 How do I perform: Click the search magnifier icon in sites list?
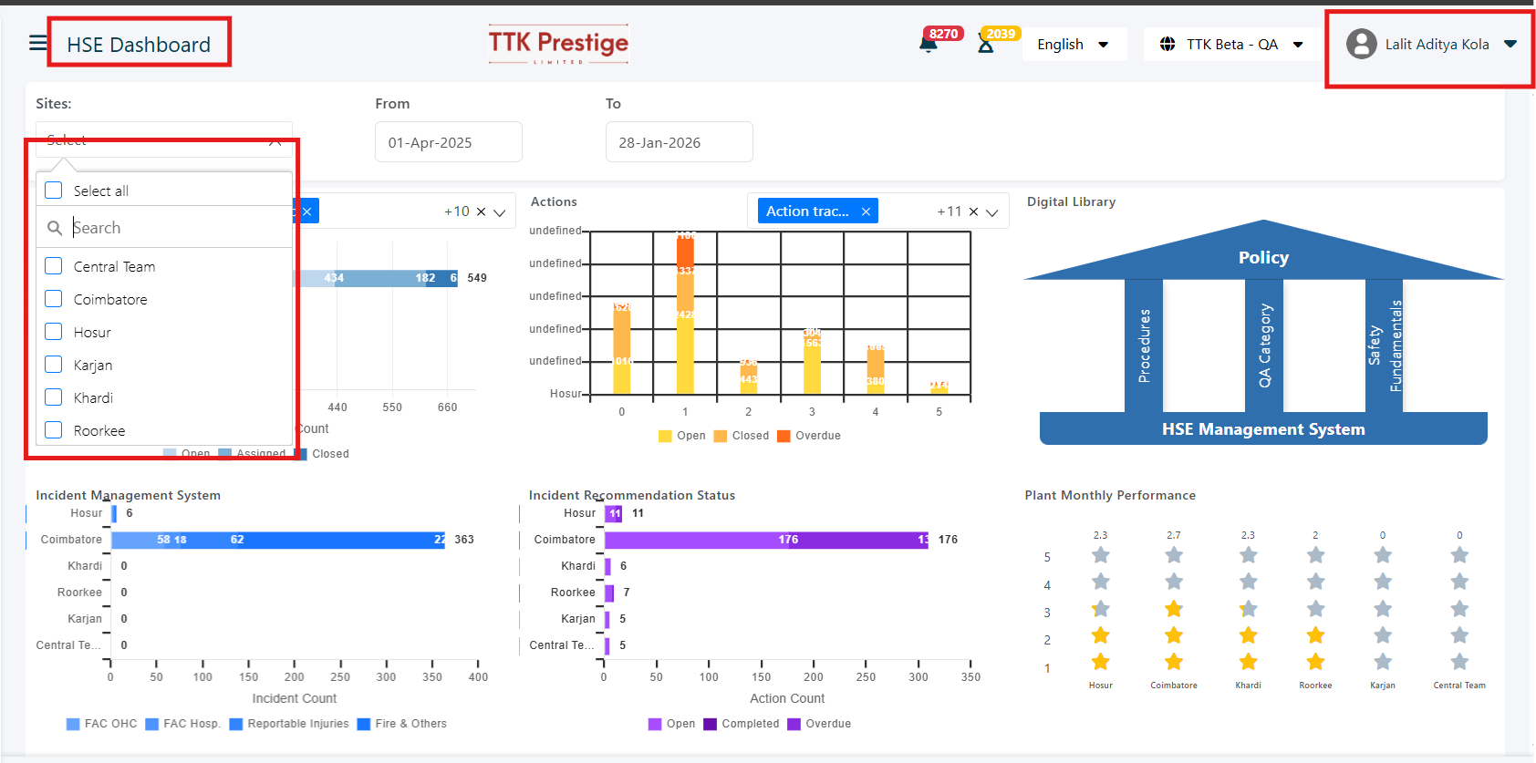[55, 228]
